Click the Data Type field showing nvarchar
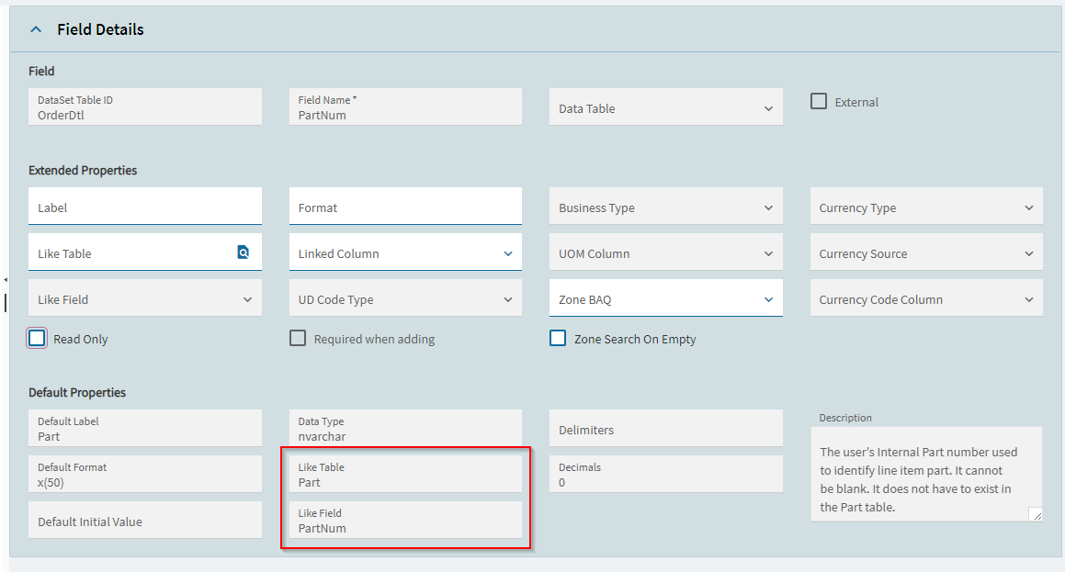This screenshot has height=572, width=1065. click(405, 428)
